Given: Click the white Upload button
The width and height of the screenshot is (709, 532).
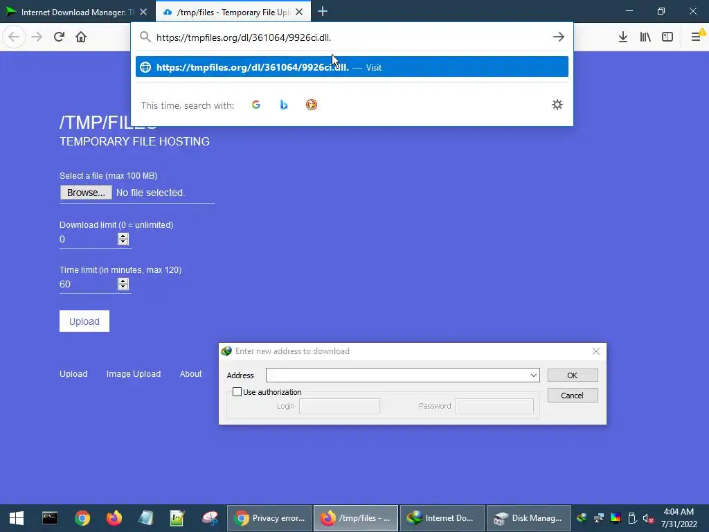Looking at the screenshot, I should [x=84, y=321].
